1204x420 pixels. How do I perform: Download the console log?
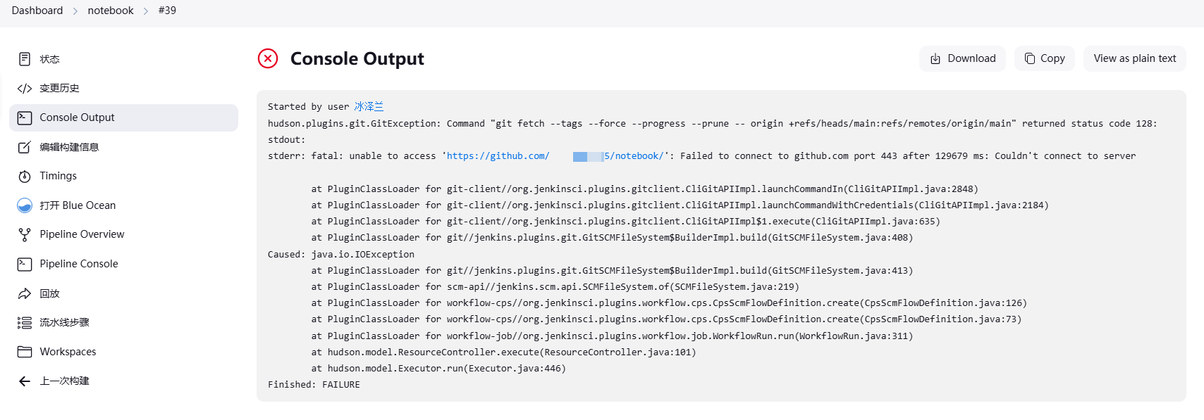(x=962, y=58)
